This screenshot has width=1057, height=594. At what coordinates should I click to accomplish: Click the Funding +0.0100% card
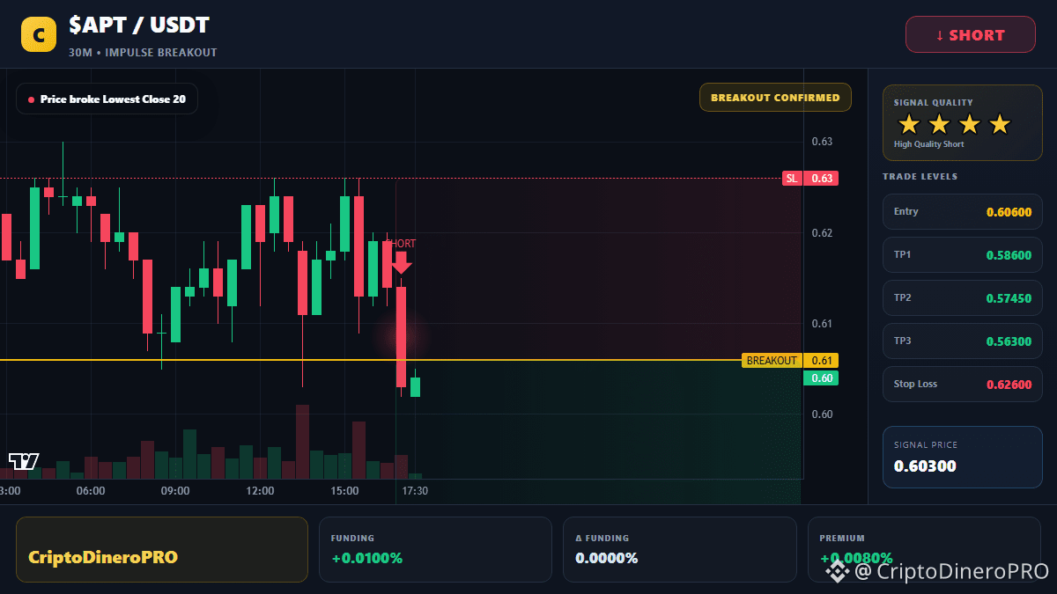click(x=435, y=549)
